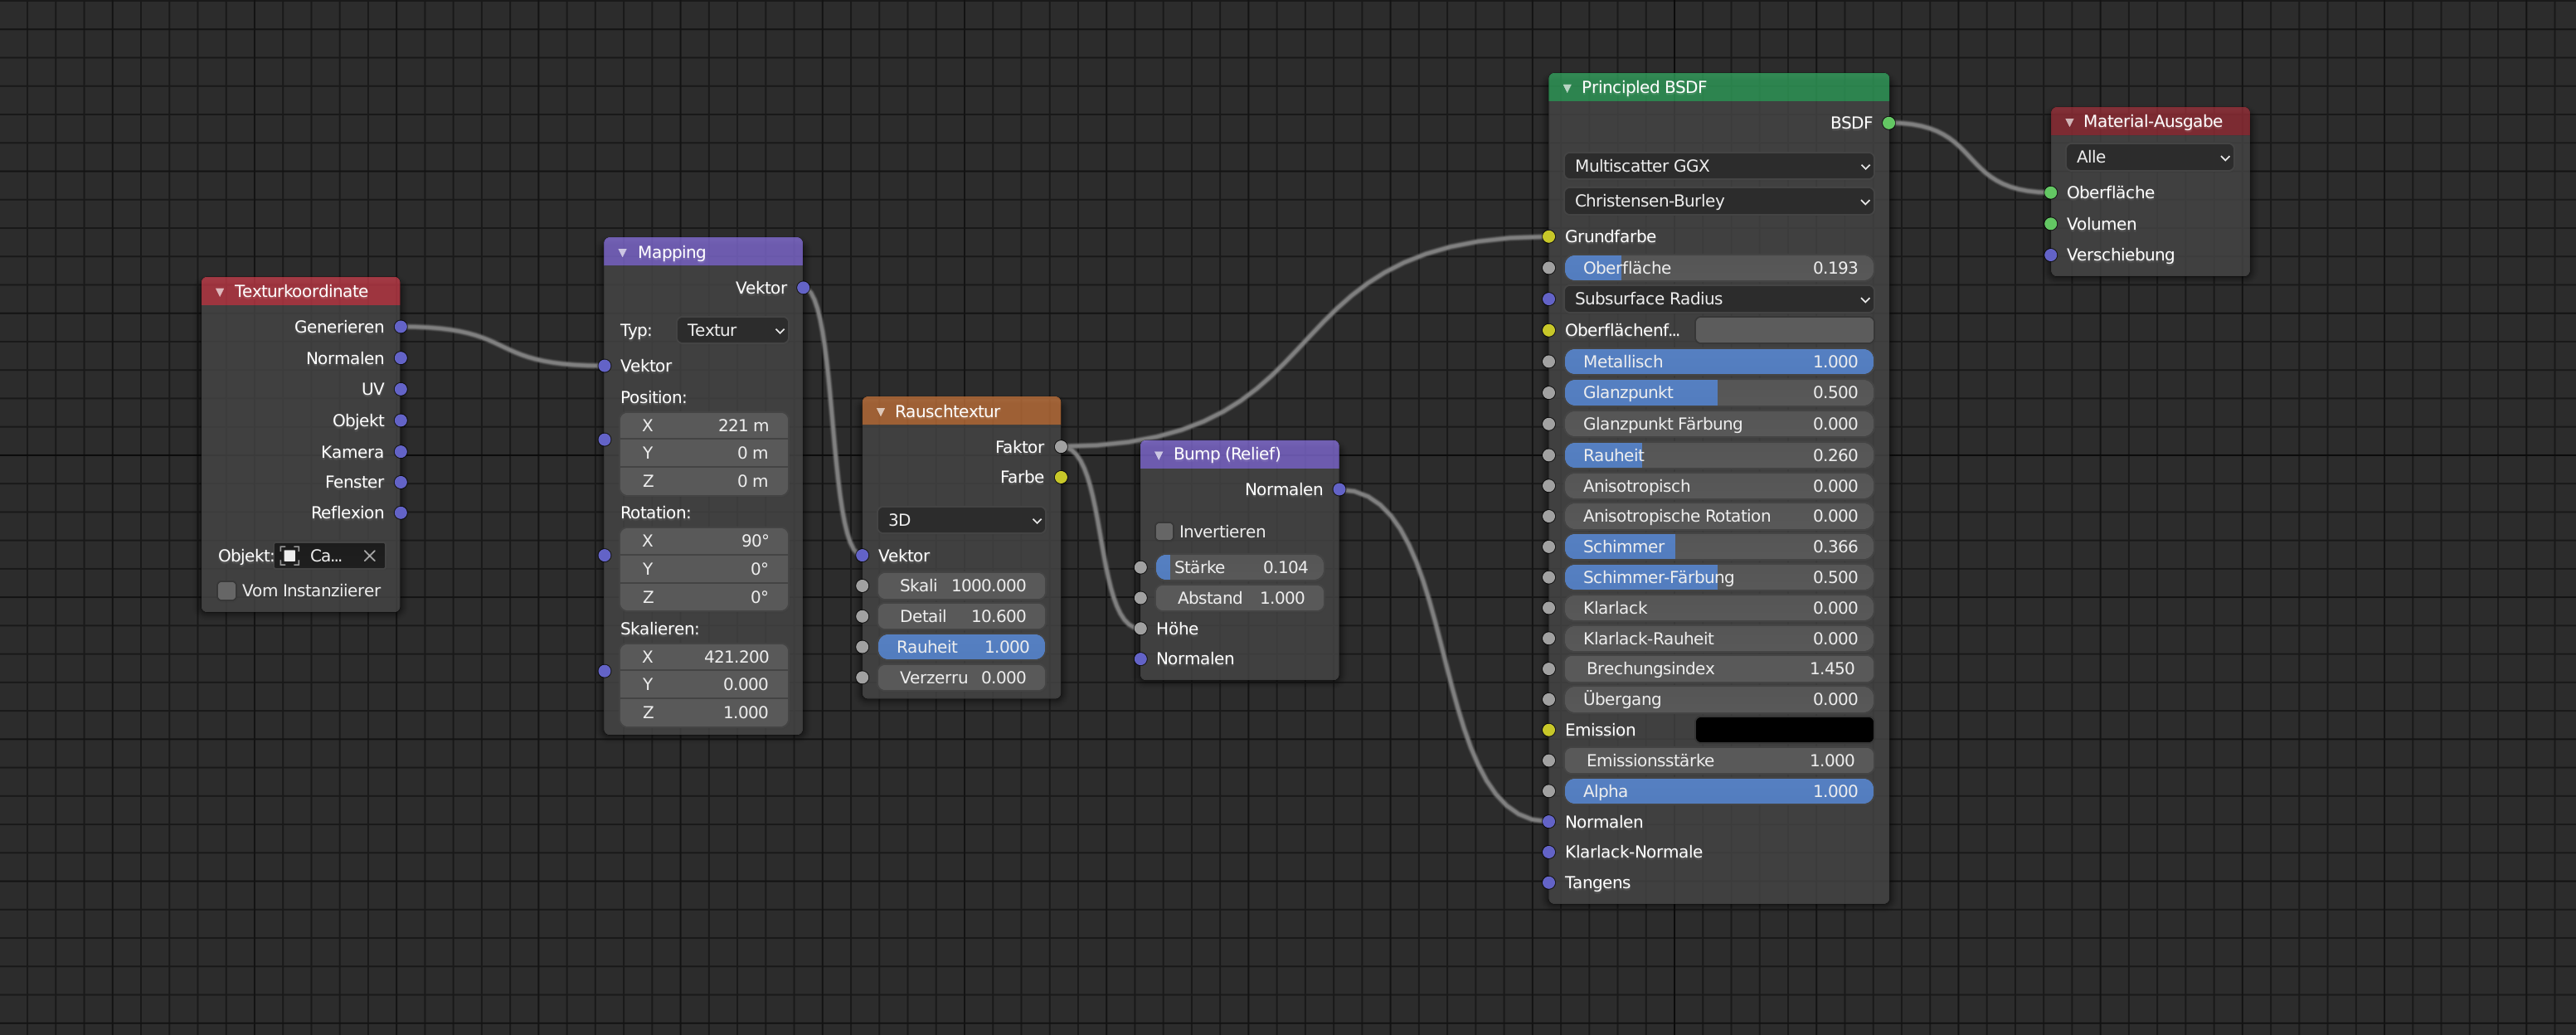Click the Grundfarbe input socket

(x=1549, y=237)
